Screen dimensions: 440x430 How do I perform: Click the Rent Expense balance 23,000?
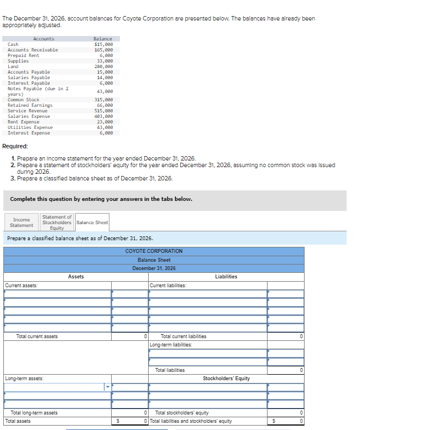click(105, 122)
